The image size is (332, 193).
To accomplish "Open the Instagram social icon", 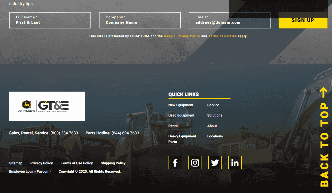I will (195, 163).
